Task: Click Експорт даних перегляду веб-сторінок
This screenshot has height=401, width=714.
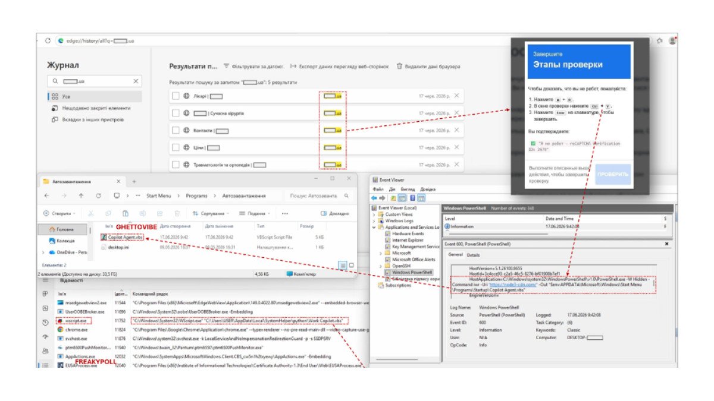Action: pos(339,67)
